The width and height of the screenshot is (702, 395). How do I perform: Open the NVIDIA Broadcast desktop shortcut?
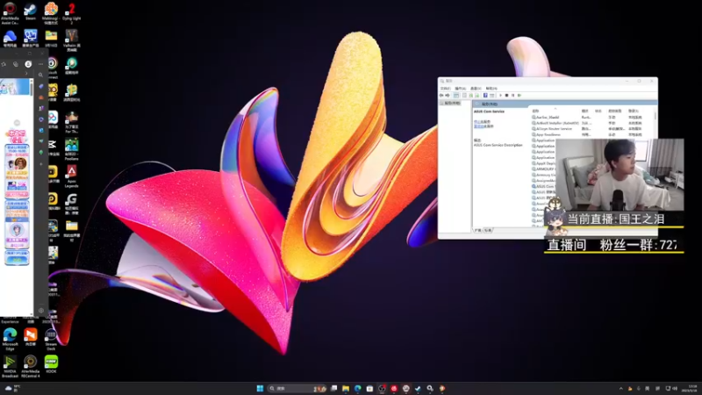point(10,366)
